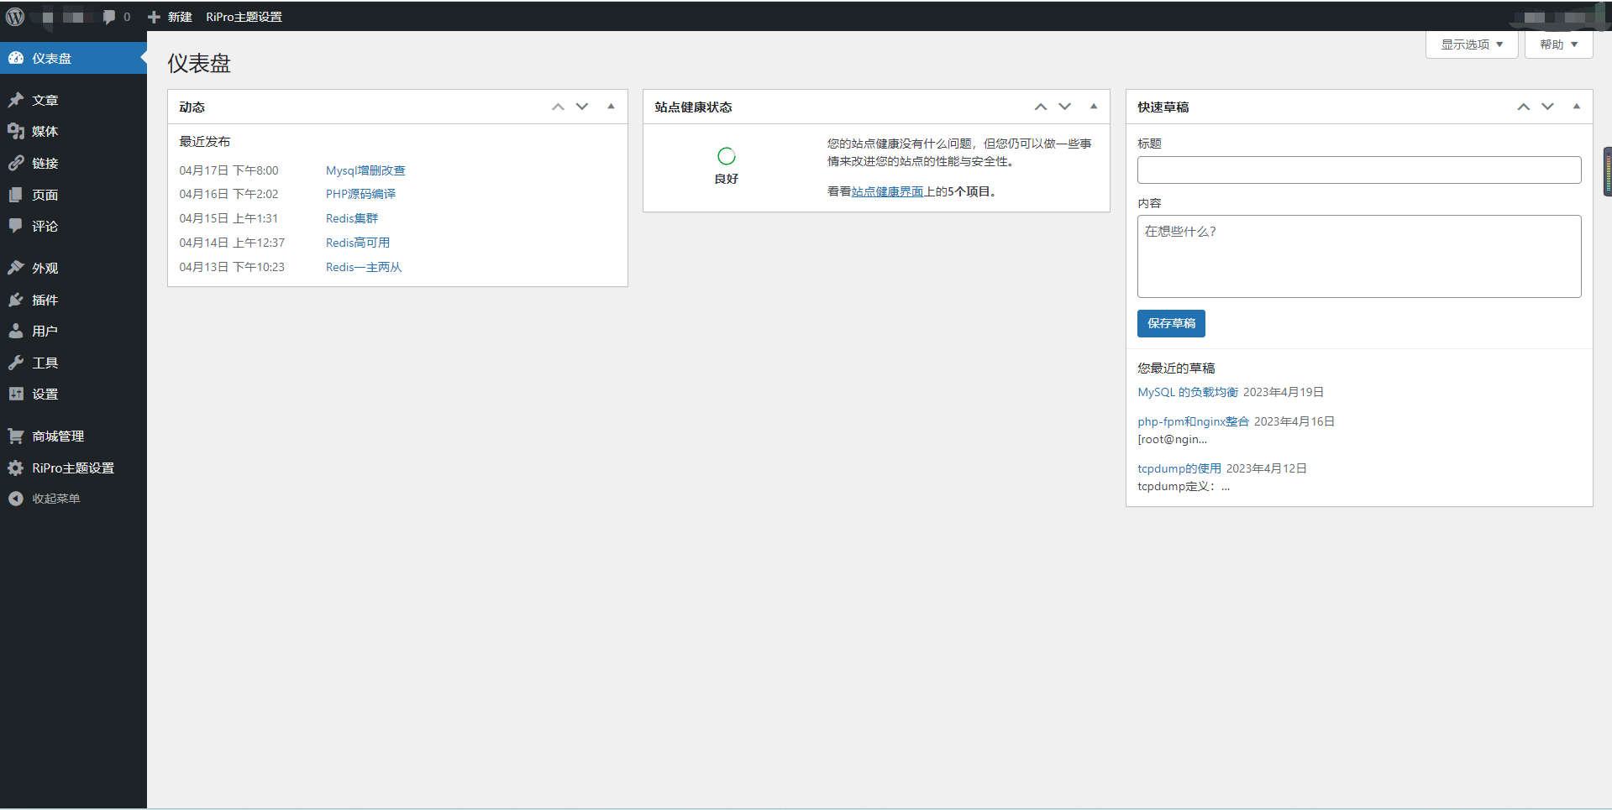Collapse the 动态 panel with triangle toggle
Screen dimensions: 1612x810
[x=612, y=107]
